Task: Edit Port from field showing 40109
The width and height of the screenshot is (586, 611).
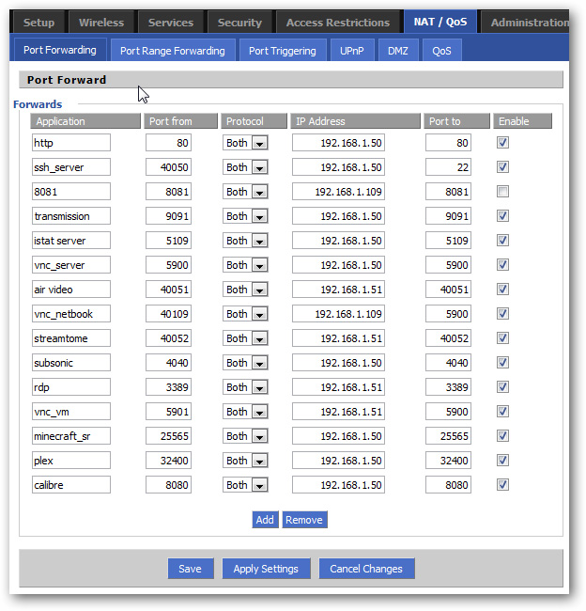Action: (169, 314)
